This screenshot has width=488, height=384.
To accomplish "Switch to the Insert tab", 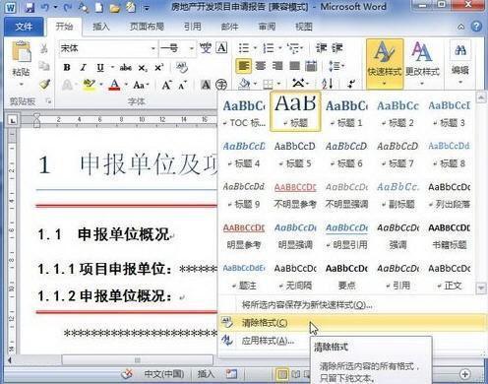I will coord(100,27).
